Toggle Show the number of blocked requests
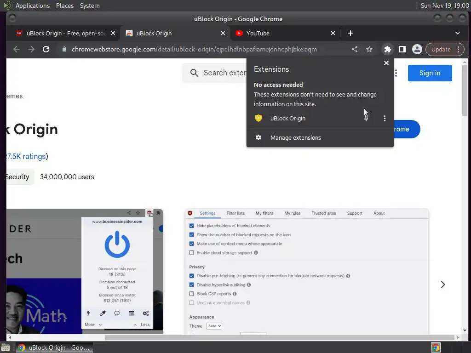The height and width of the screenshot is (353, 471). point(192,235)
